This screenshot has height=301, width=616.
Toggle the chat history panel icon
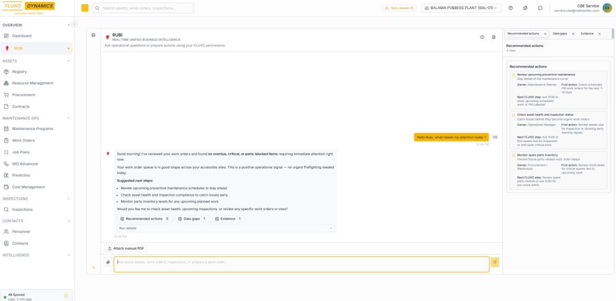(x=94, y=35)
